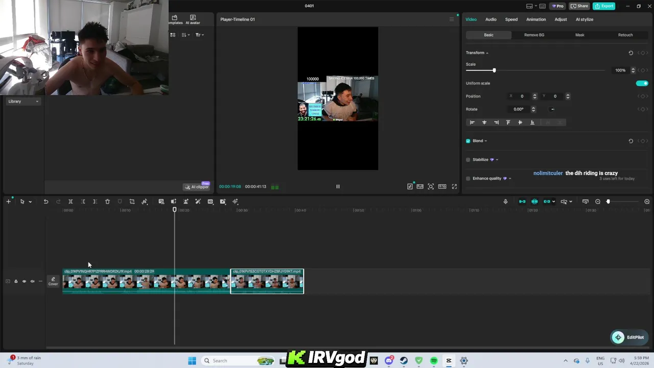Screen dimensions: 654x368
Task: Toggle auto snapping in the timeline toolbar
Action: [534, 202]
